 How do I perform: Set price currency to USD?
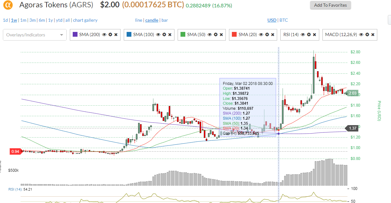click(272, 20)
